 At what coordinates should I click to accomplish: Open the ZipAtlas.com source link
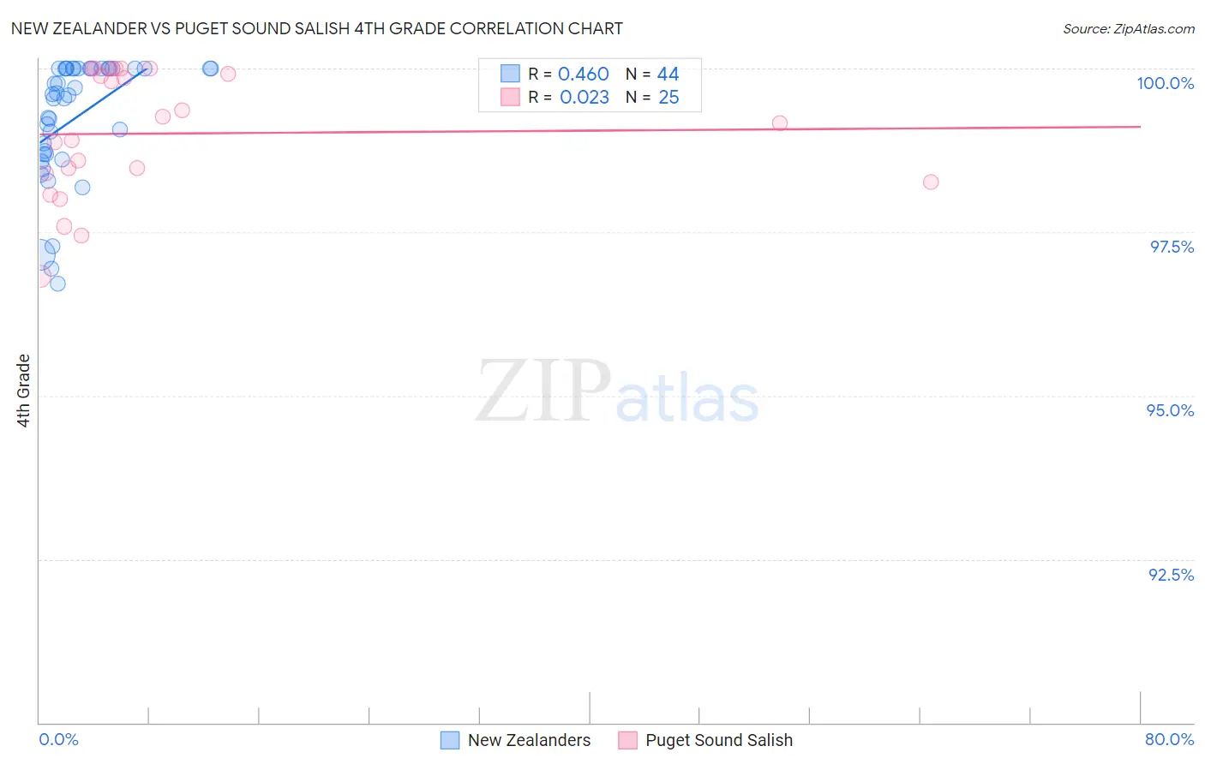[x=1129, y=28]
